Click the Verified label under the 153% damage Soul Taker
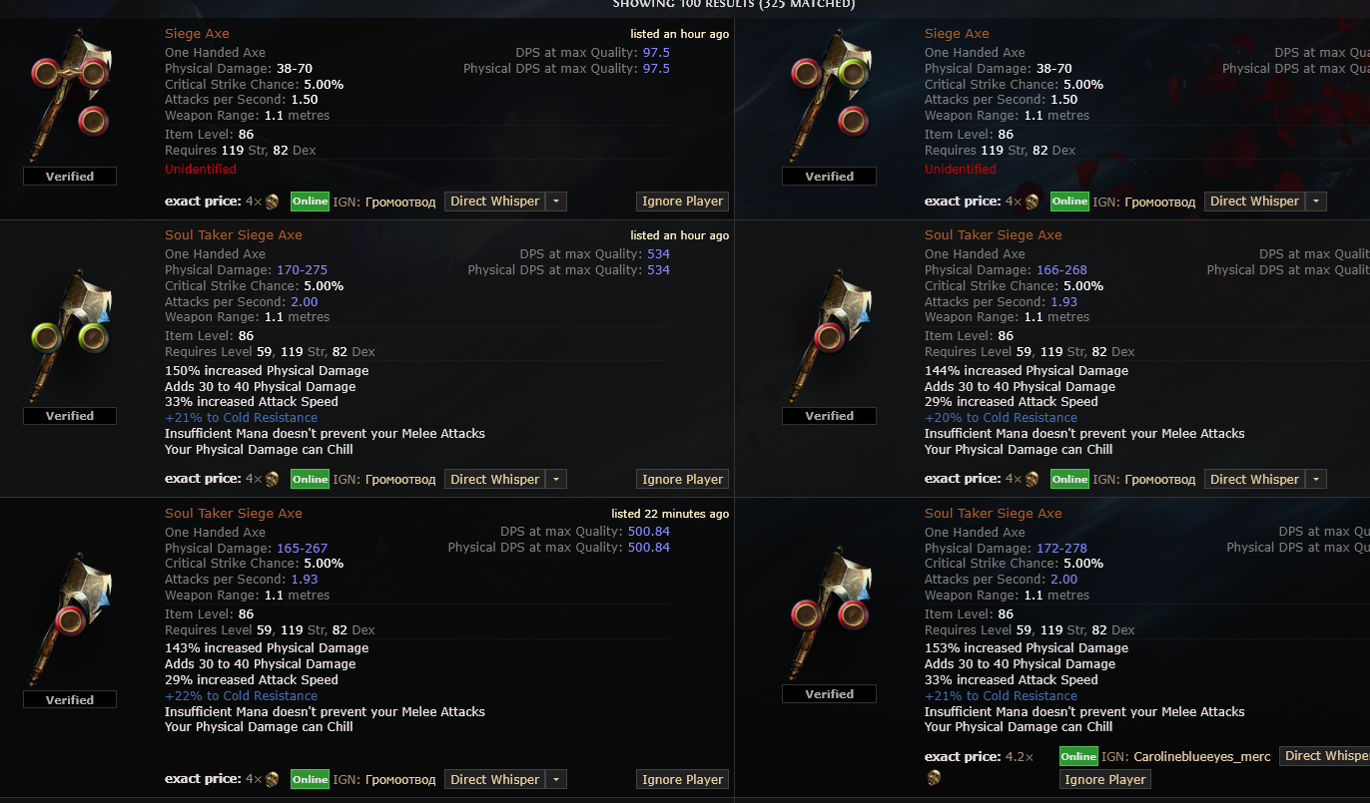The width and height of the screenshot is (1370, 803). [x=830, y=694]
